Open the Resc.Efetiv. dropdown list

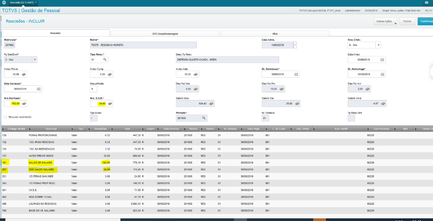point(378,45)
